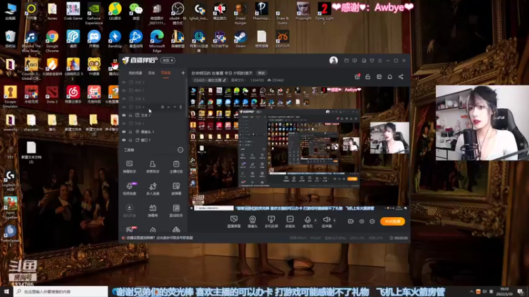Open Steam from the desktop

[241, 39]
